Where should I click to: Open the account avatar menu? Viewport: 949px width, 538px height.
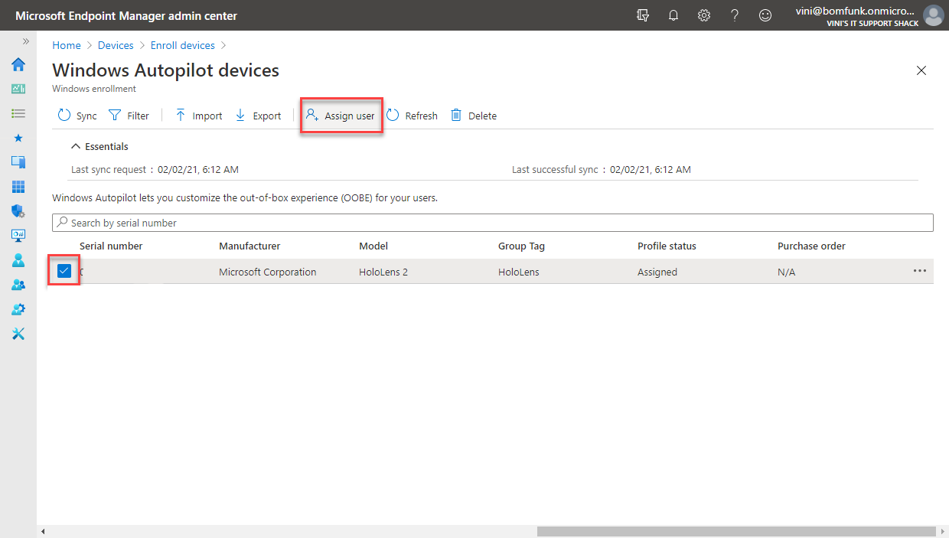933,15
